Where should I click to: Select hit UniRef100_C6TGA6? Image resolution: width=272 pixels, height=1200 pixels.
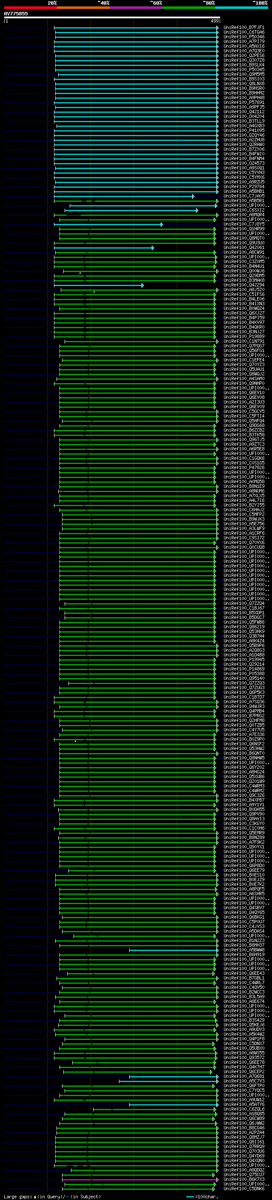pyautogui.click(x=244, y=32)
